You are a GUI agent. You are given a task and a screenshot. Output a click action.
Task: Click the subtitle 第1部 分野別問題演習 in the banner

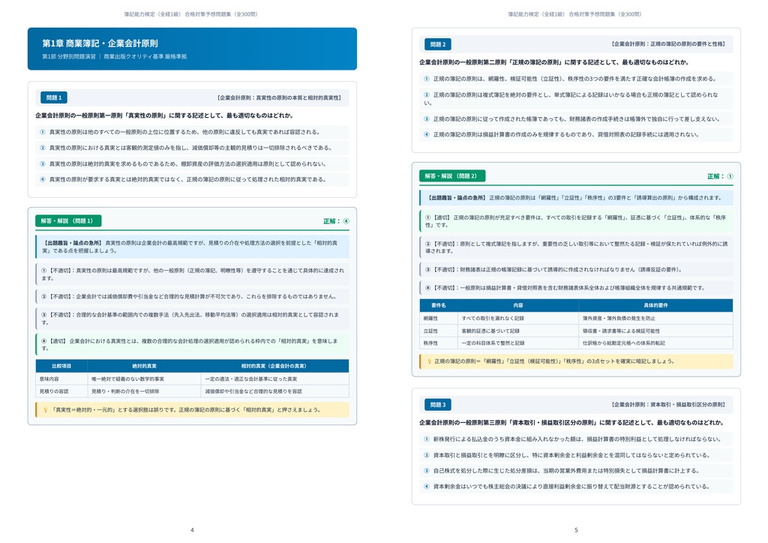tap(68, 56)
